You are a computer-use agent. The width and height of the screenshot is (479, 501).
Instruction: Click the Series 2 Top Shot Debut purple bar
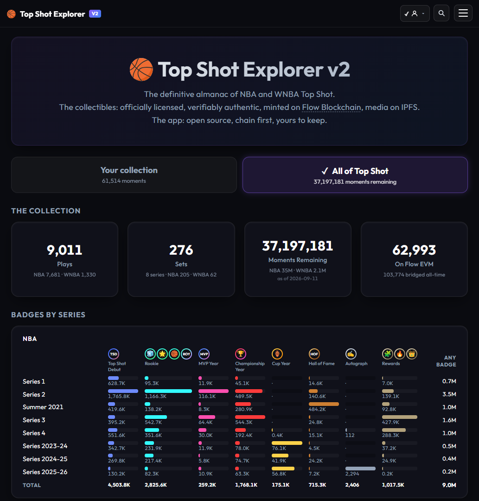[x=123, y=391]
